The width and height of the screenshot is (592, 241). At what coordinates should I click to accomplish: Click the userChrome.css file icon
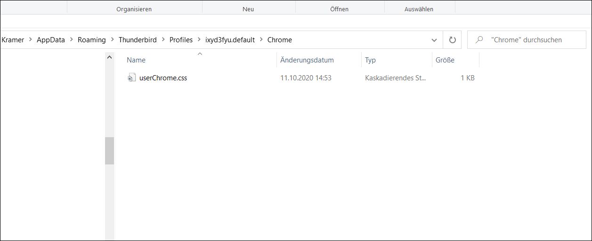[x=131, y=78]
